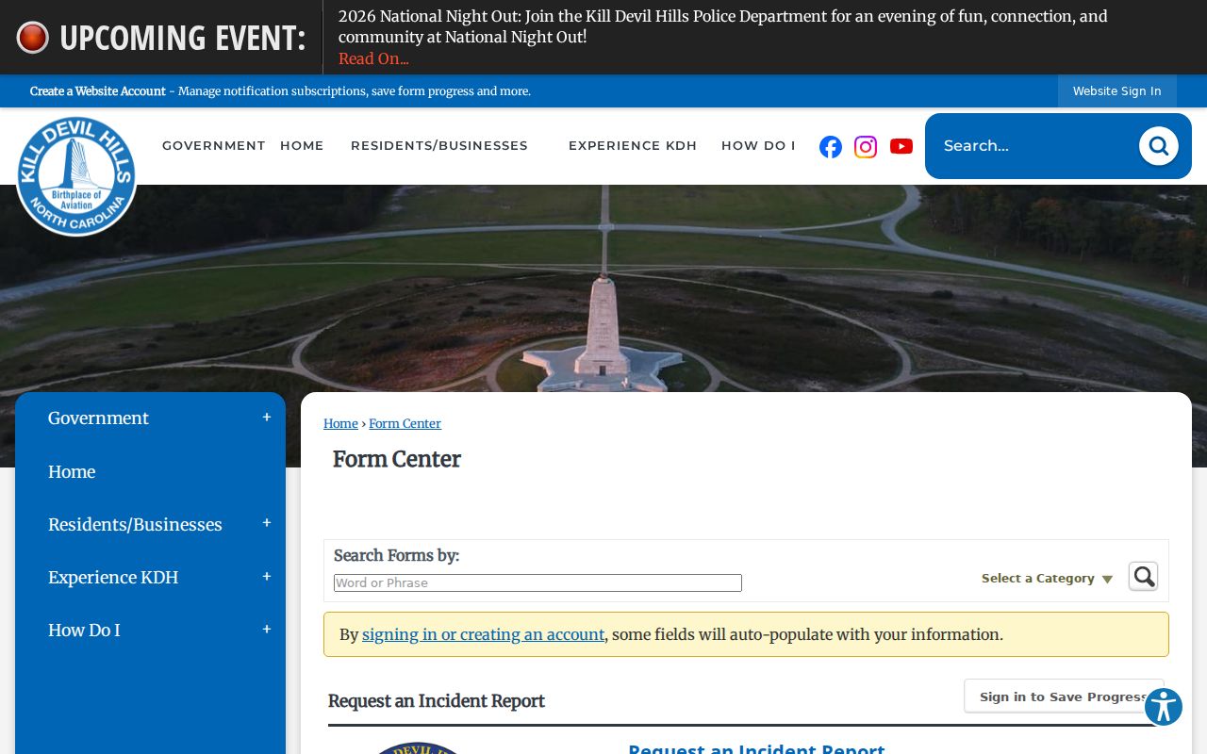Click the Experience KDH sidebar link
The image size is (1207, 754).
tap(113, 577)
